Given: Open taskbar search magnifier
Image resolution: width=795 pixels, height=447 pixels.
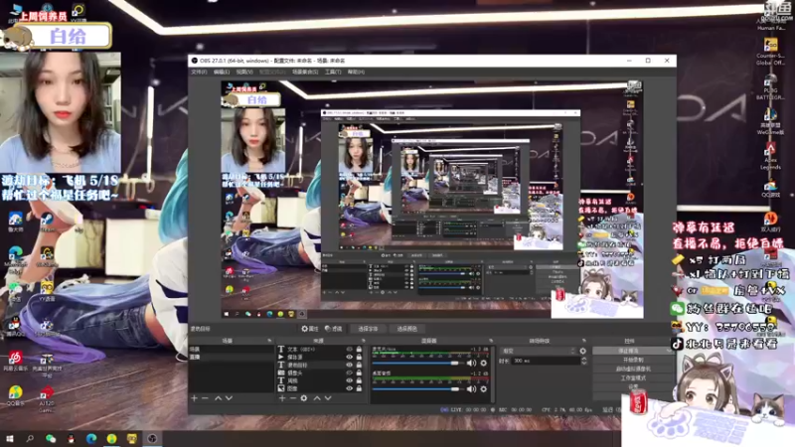Looking at the screenshot, I should pos(30,438).
